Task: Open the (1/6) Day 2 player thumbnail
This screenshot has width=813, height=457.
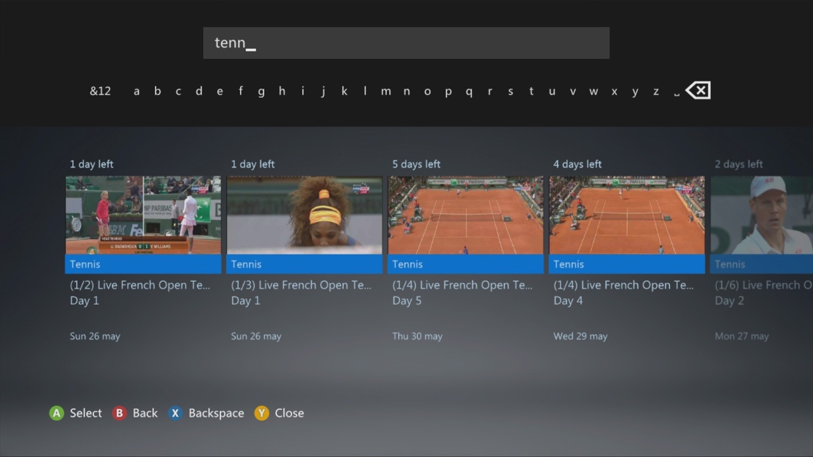Action: [x=762, y=215]
